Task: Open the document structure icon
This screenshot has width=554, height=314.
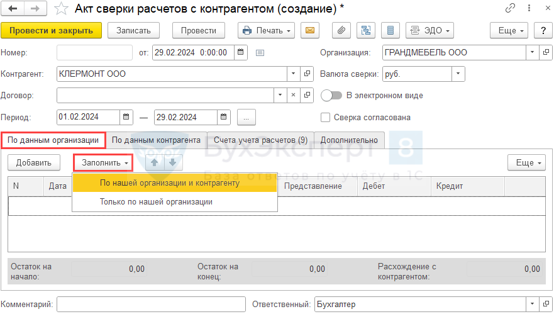Action: (366, 30)
